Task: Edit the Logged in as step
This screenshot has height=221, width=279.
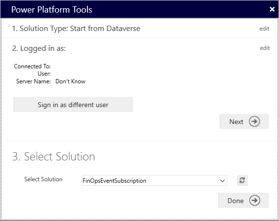Action: click(x=265, y=48)
